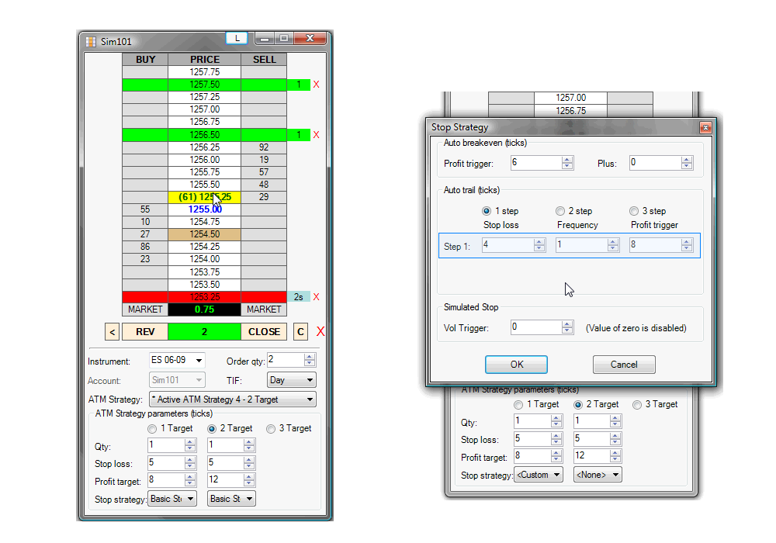Select 2 step auto trail radio

tap(559, 211)
